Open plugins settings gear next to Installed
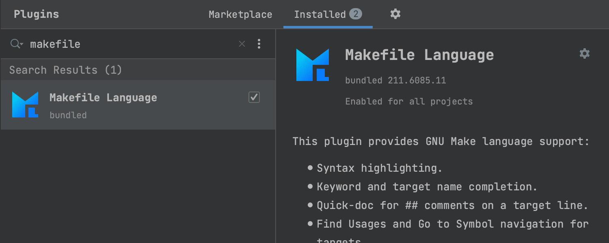Viewport: 609px width, 243px height. pyautogui.click(x=395, y=14)
